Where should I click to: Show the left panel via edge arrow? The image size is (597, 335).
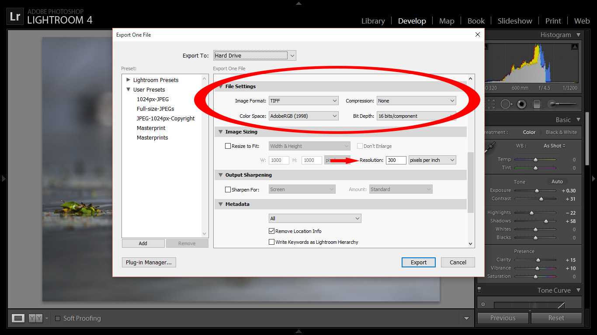[3, 178]
